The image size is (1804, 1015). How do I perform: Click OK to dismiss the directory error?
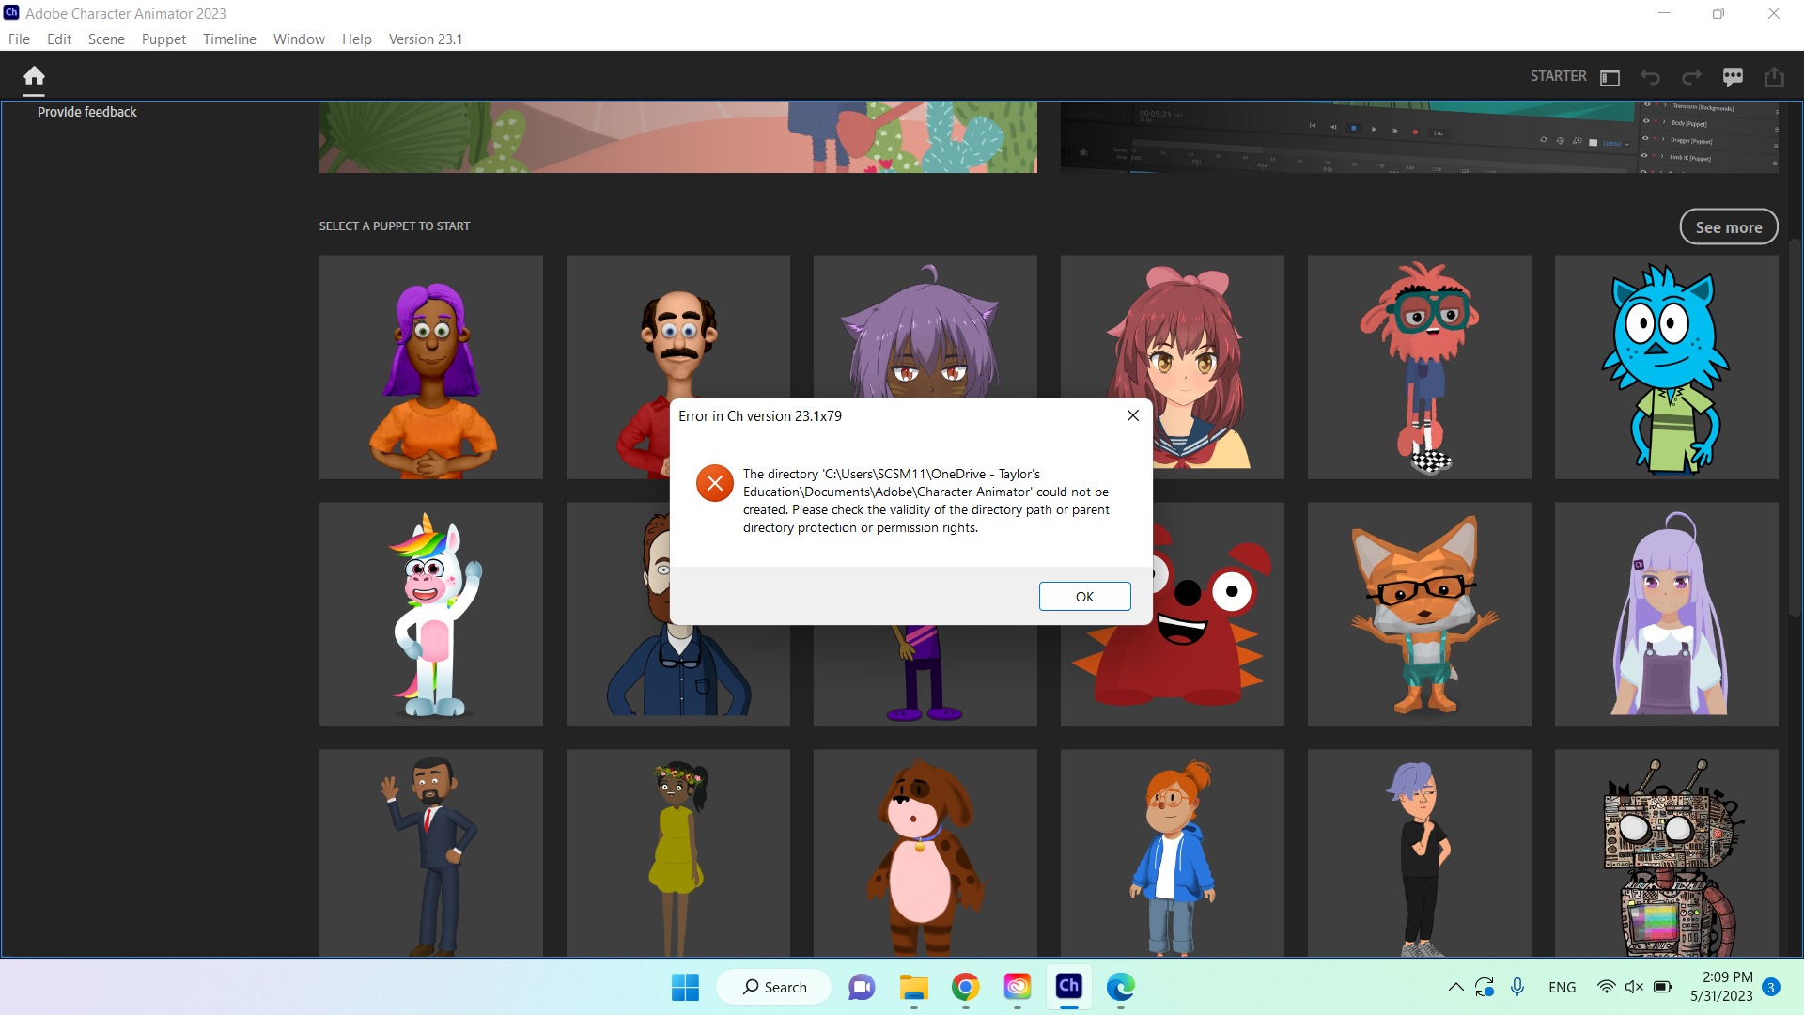click(1084, 596)
